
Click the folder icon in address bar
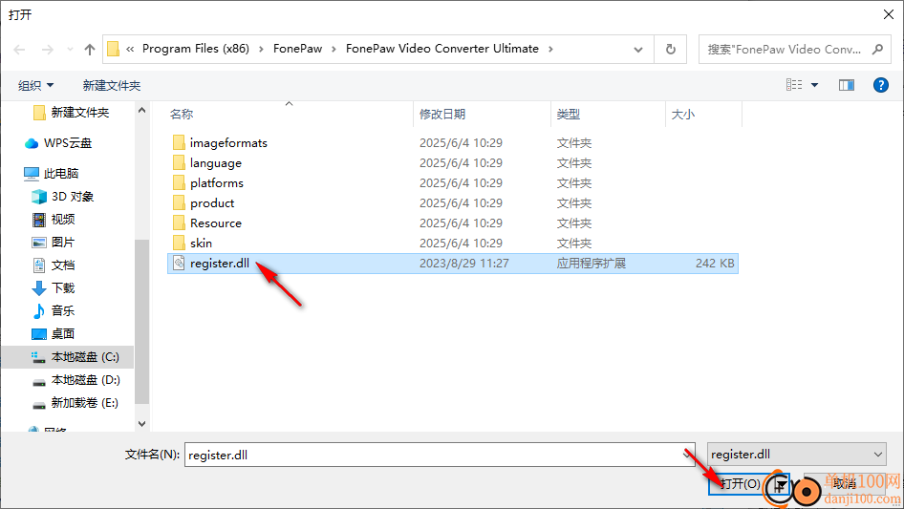point(114,49)
